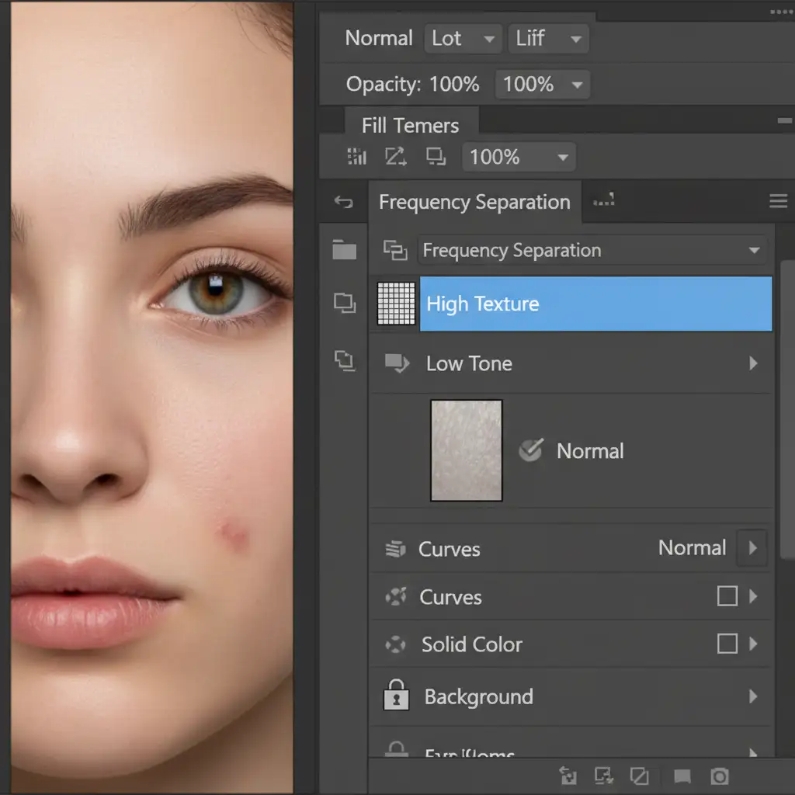Image resolution: width=795 pixels, height=795 pixels.
Task: Tick the Solid Color layer checkbox
Action: coord(727,644)
